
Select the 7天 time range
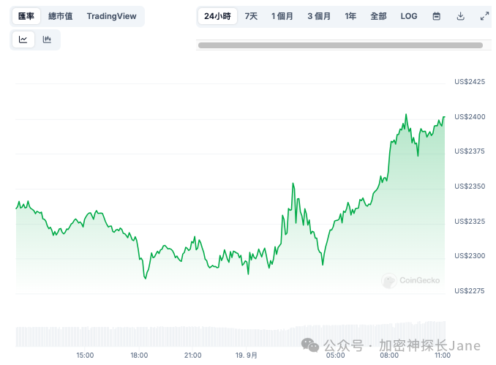point(251,16)
